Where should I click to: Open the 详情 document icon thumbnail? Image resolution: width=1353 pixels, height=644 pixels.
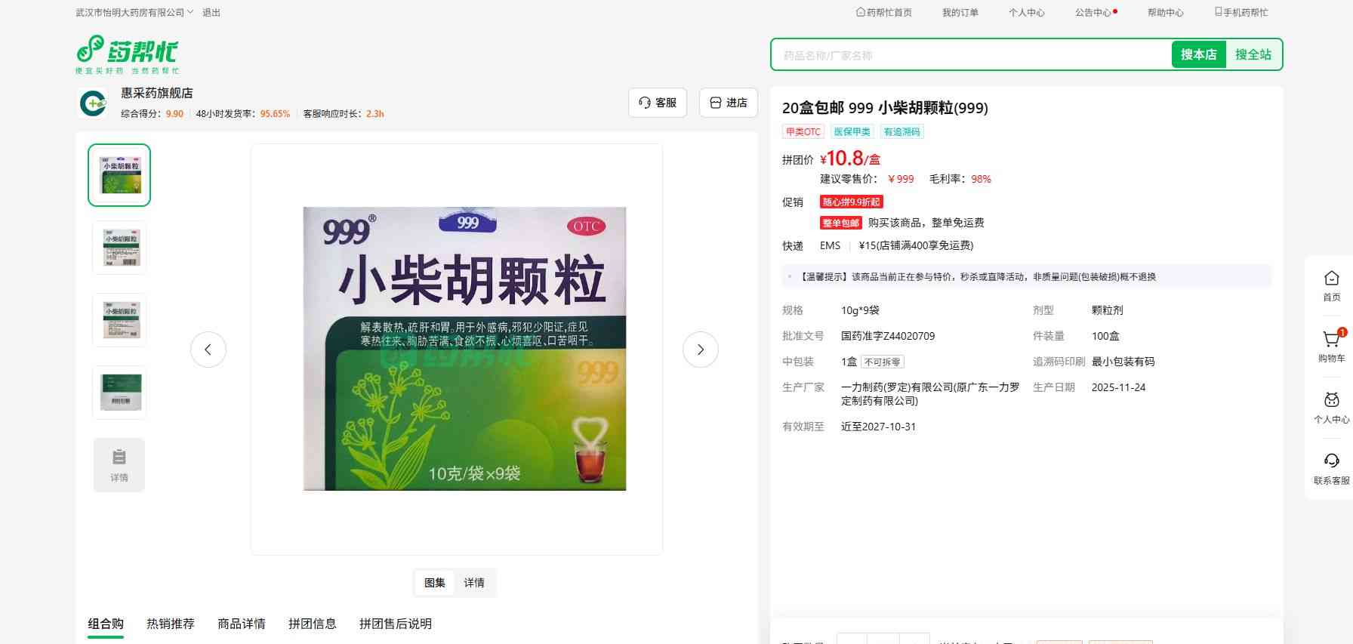click(x=119, y=464)
